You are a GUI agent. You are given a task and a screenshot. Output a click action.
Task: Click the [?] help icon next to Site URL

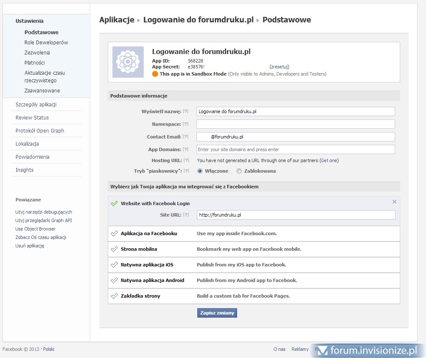point(186,215)
